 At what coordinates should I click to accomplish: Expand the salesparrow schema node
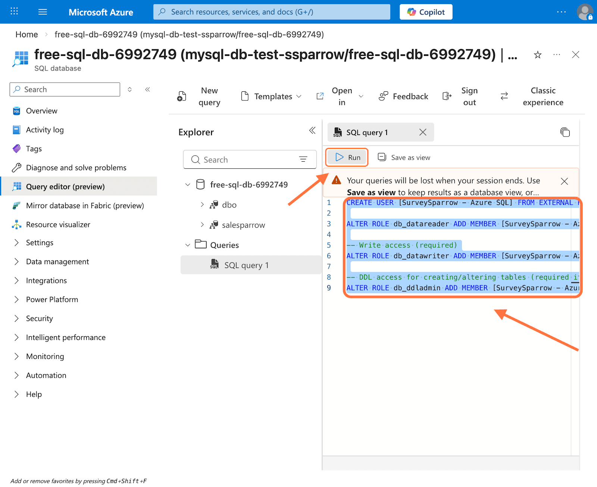point(202,225)
